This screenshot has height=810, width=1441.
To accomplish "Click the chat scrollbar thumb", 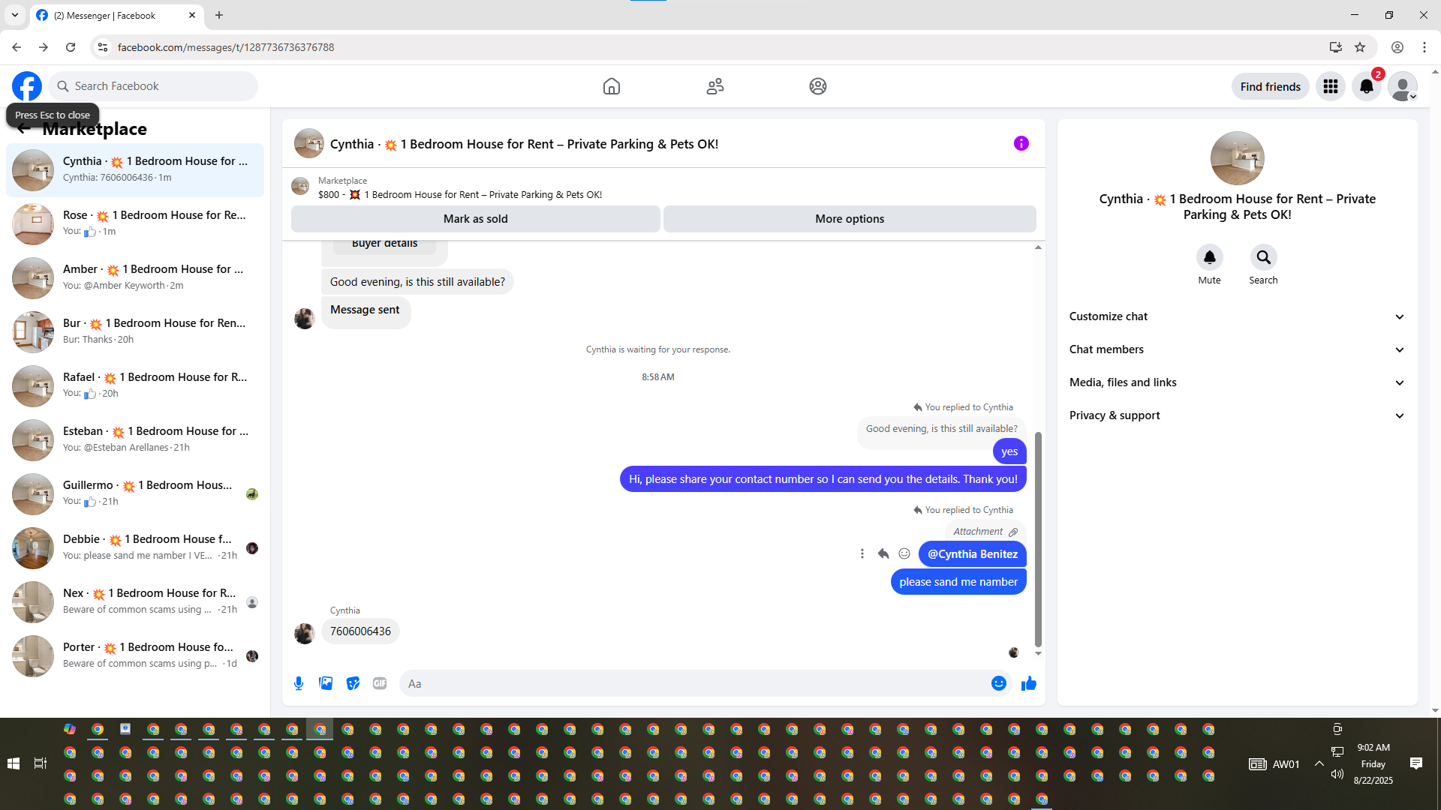I will 1038,538.
